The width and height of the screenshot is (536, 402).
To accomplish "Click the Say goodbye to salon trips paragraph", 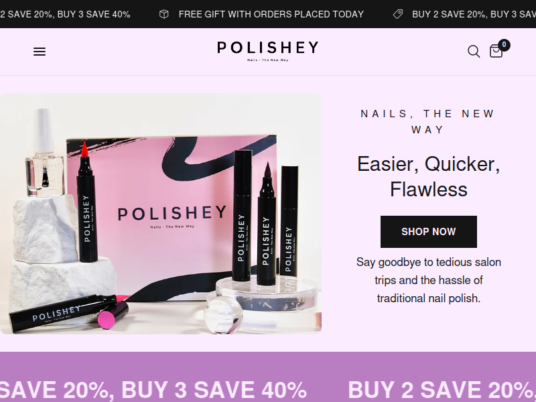I will (429, 280).
